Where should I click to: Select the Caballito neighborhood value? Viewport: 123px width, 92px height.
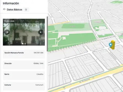tap(40, 74)
